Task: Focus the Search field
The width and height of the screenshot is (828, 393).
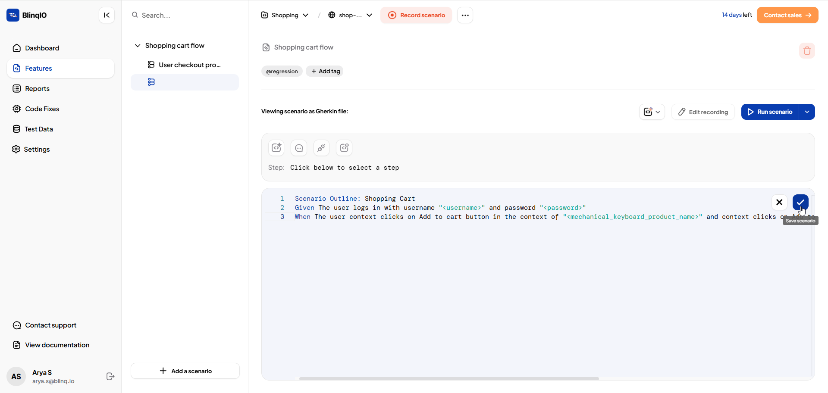Action: (x=185, y=15)
